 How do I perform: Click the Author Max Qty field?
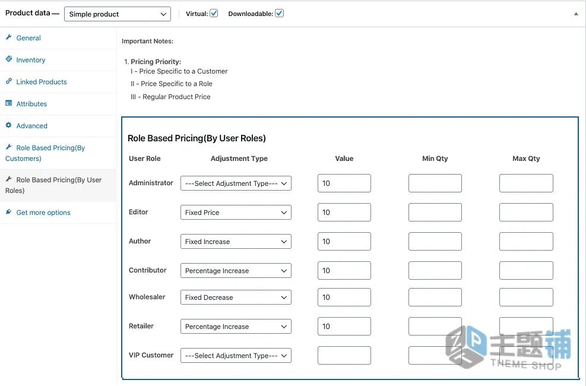click(526, 241)
